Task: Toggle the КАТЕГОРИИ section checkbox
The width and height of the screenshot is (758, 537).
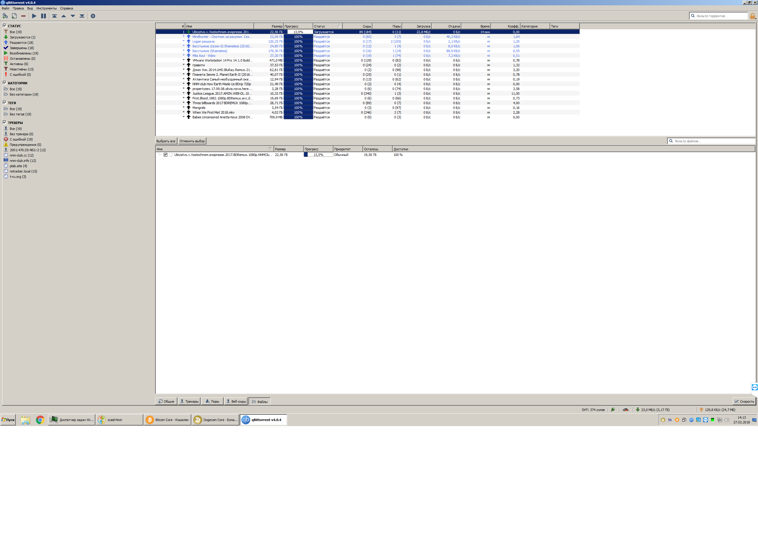Action: point(5,83)
